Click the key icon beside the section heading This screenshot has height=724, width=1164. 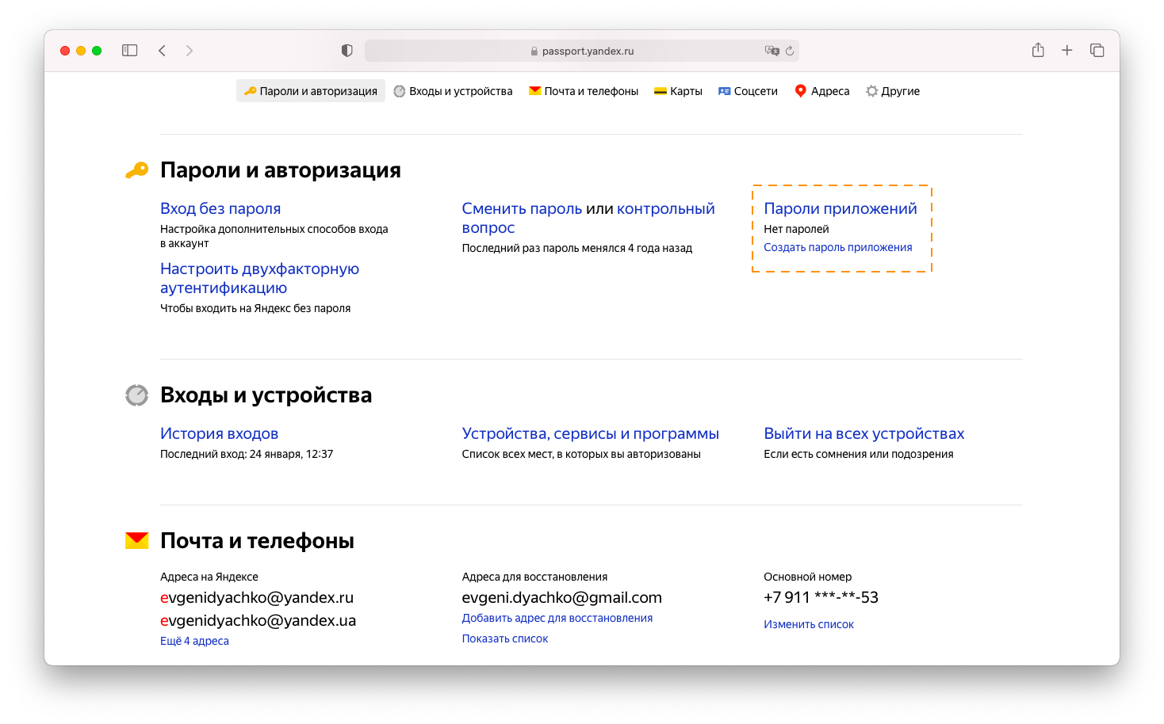tap(136, 170)
